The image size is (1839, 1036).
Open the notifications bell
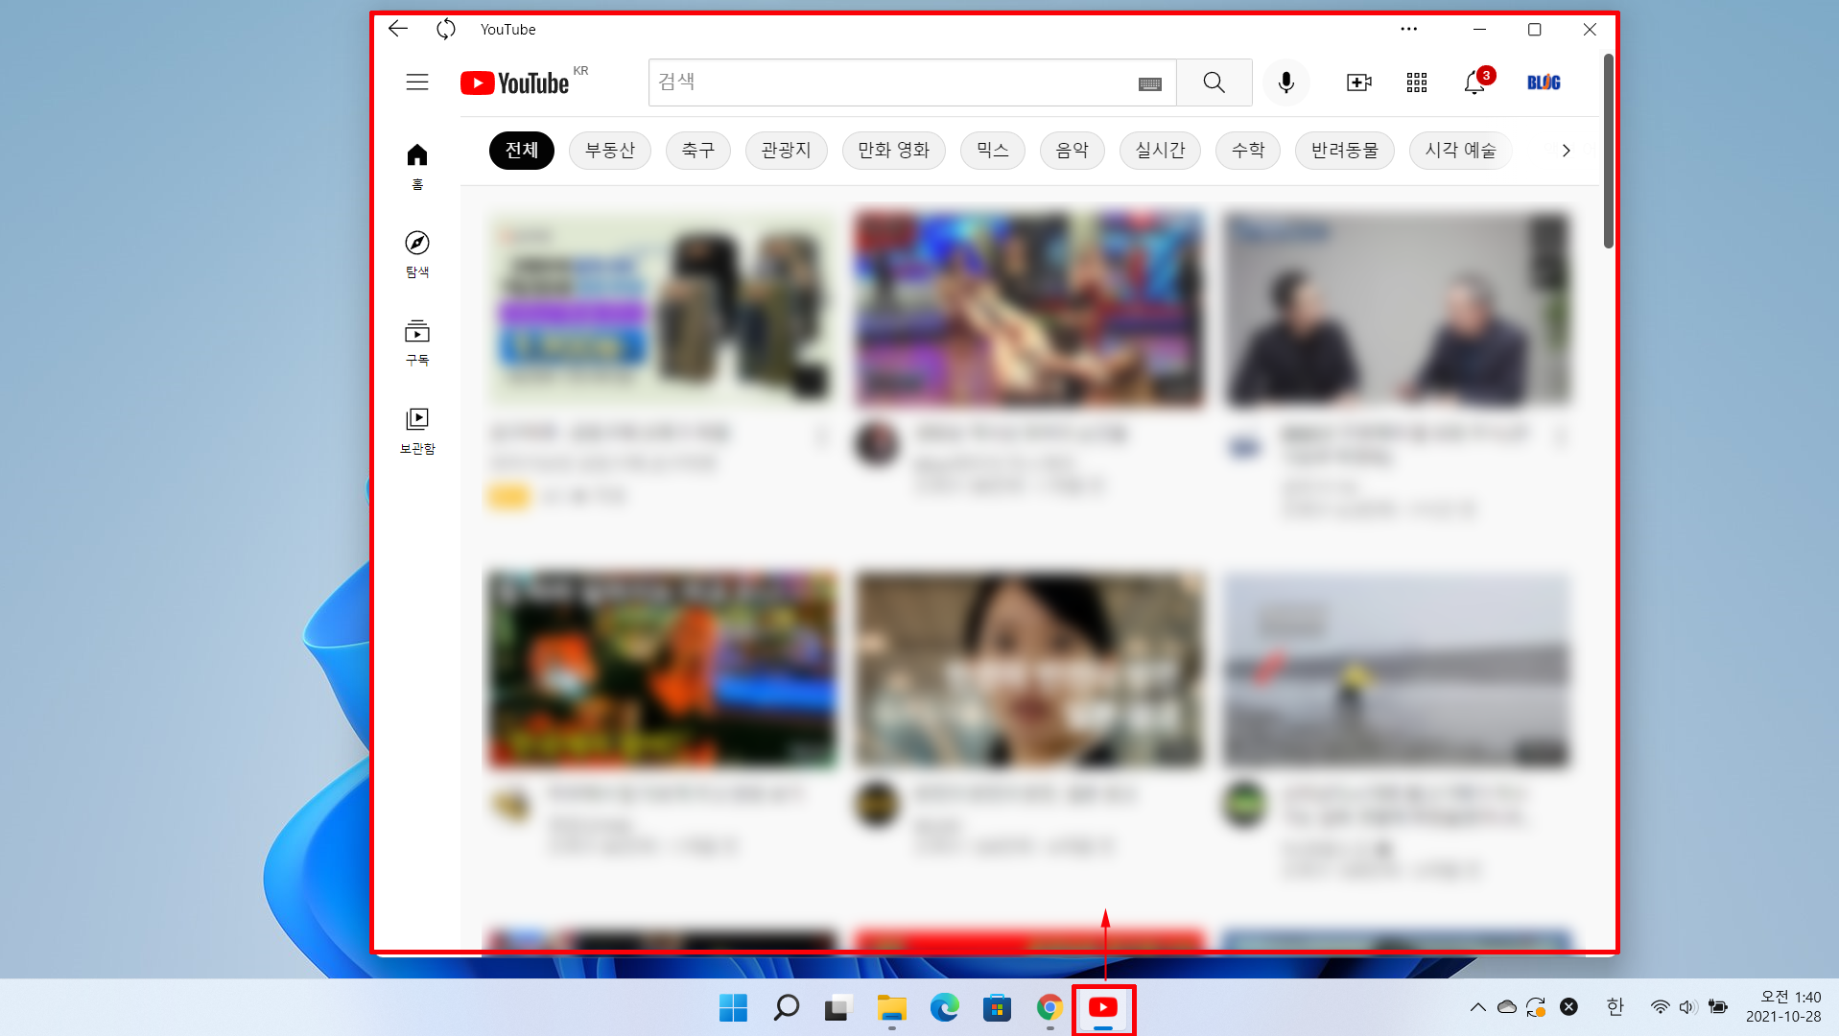(1474, 82)
